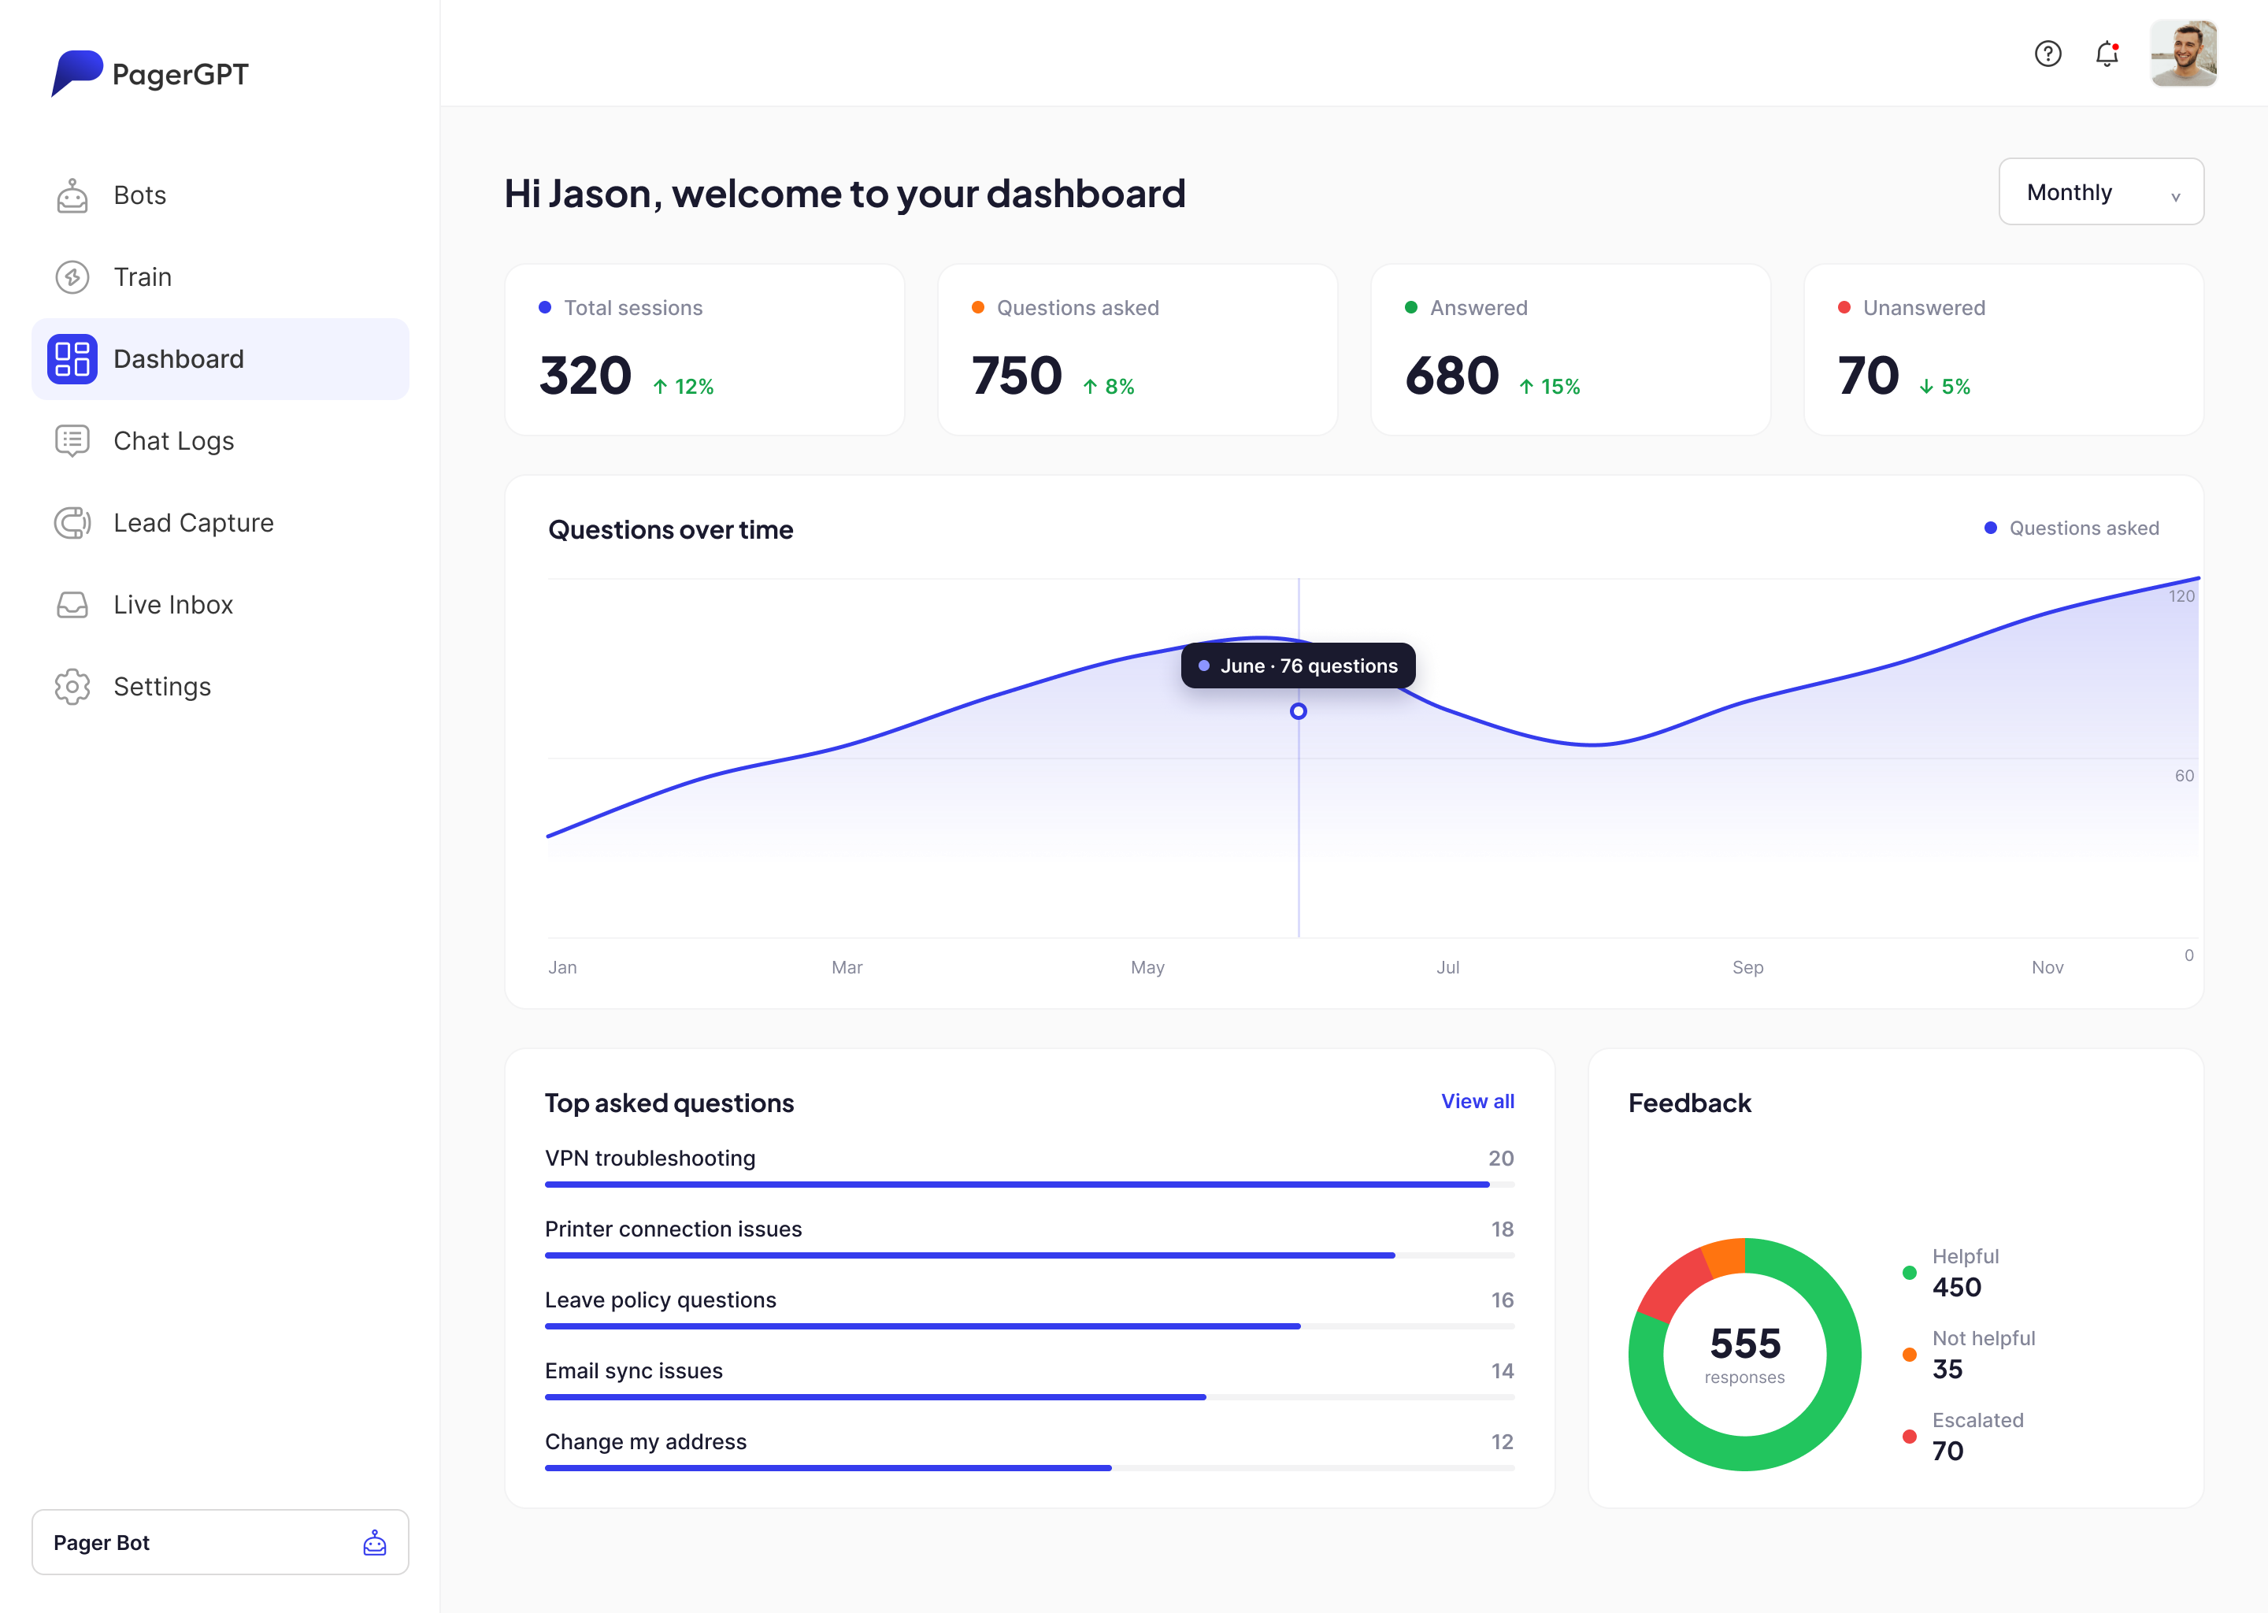
Task: Click the Unanswered stat card
Action: (x=2004, y=350)
